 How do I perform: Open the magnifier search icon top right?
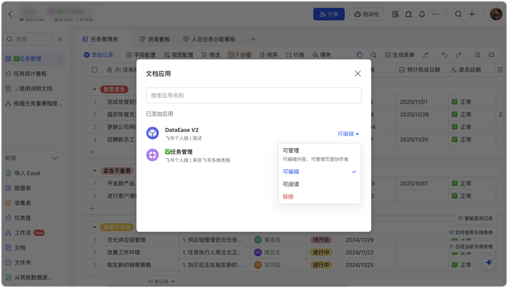point(458,14)
